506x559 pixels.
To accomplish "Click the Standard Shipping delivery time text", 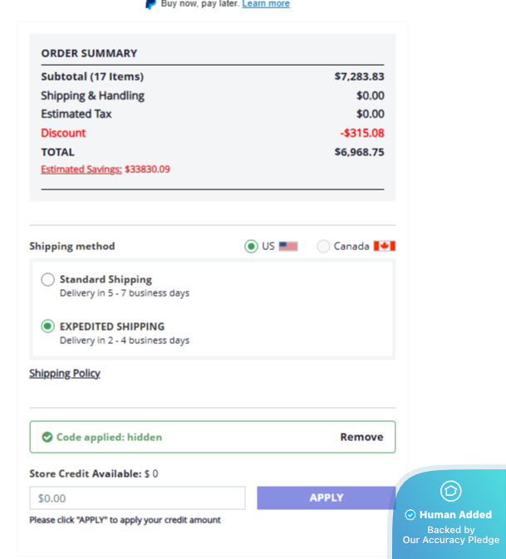I will click(125, 293).
